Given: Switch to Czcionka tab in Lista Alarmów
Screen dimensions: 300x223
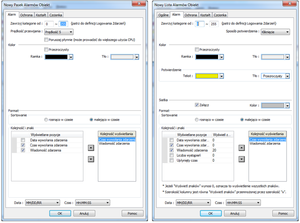Looking at the screenshot, I should (x=220, y=15).
